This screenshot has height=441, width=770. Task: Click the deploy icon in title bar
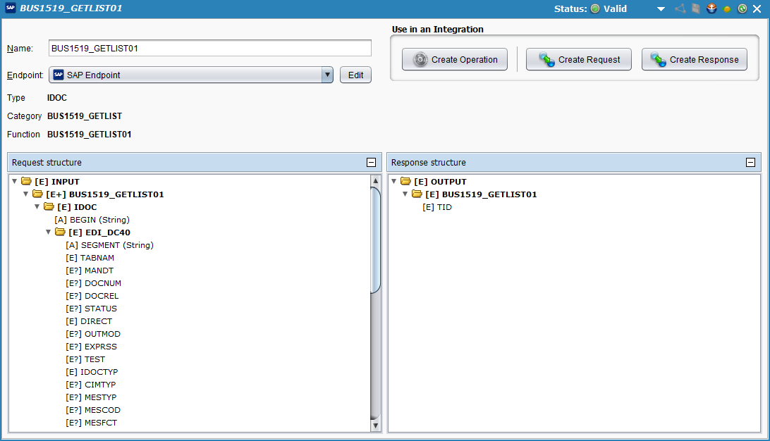tap(712, 9)
